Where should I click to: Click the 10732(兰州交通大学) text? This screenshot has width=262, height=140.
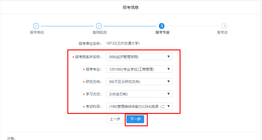(123, 43)
